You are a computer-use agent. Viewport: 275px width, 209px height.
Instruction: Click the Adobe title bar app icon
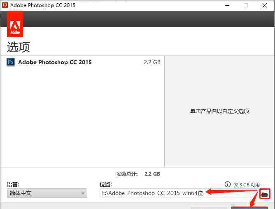coord(5,5)
